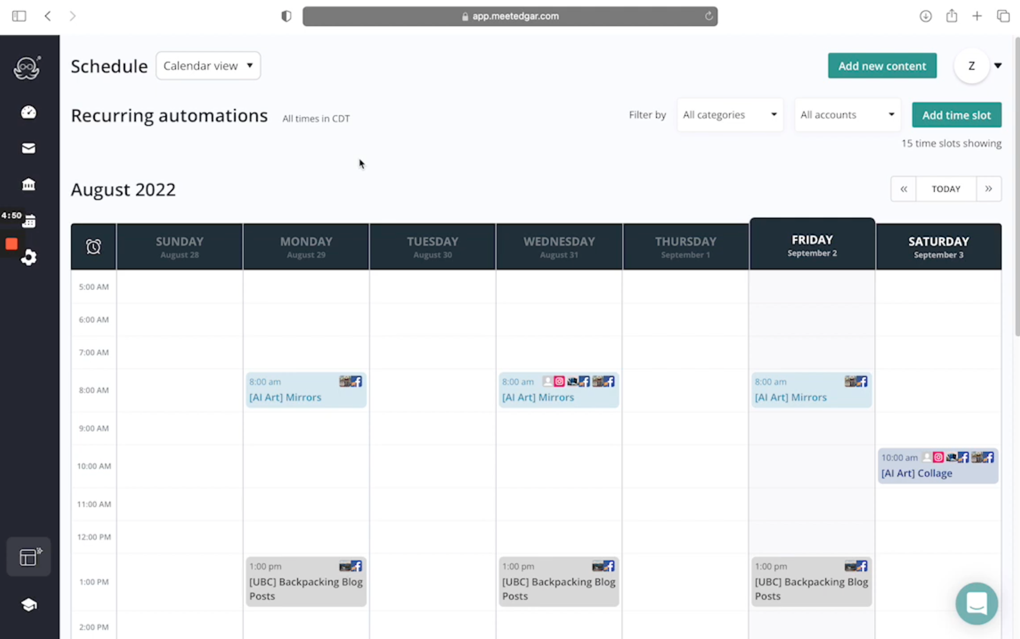Image resolution: width=1020 pixels, height=639 pixels.
Task: Click the alarm clock icon in calendar header
Action: click(x=93, y=246)
